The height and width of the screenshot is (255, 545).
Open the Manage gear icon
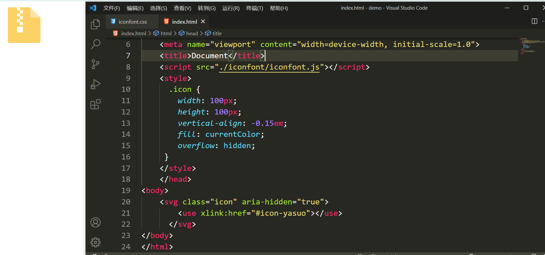[95, 242]
